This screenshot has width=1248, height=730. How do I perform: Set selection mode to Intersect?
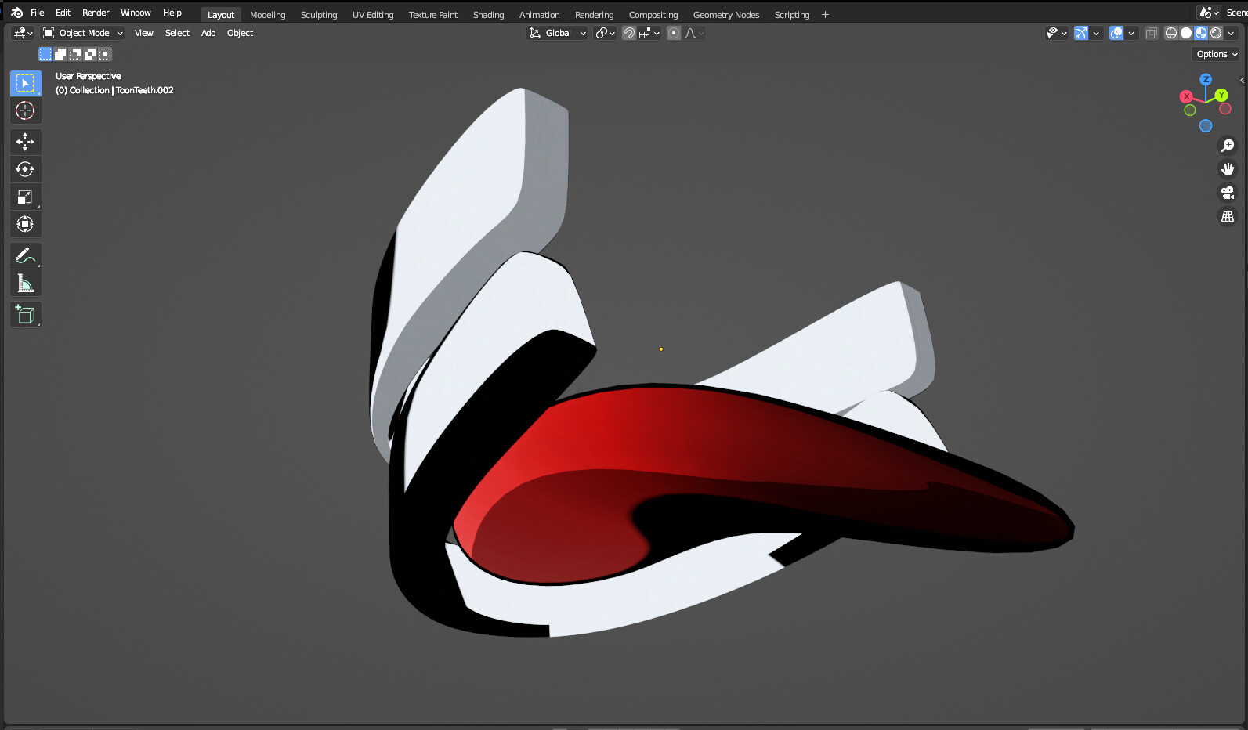(x=105, y=54)
